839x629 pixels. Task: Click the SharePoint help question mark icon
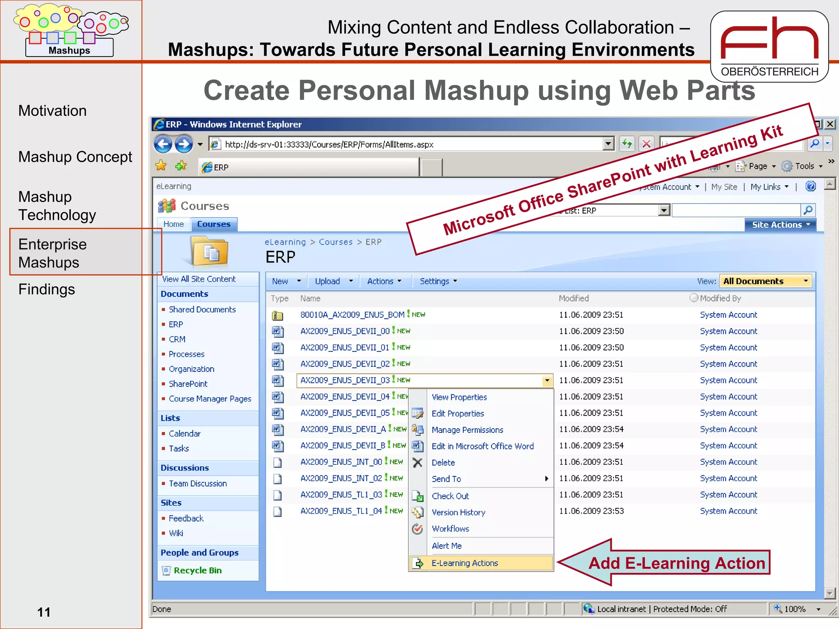(x=810, y=186)
